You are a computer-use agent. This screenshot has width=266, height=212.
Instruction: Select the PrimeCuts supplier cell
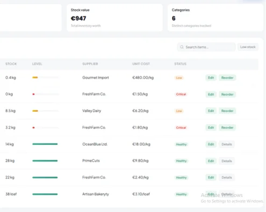(91, 160)
